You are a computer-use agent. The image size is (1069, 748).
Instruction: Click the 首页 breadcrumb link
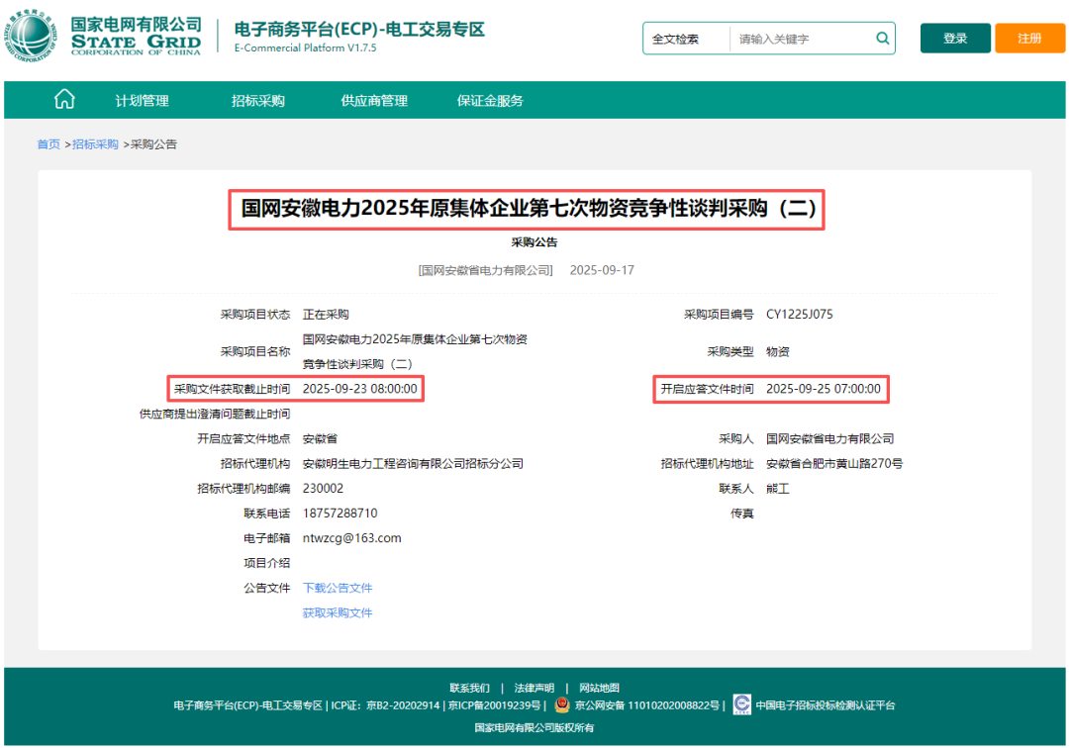point(48,143)
